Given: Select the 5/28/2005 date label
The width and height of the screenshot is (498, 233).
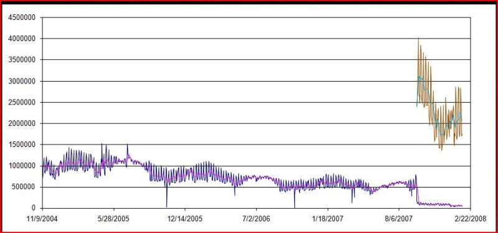Looking at the screenshot, I should (113, 219).
